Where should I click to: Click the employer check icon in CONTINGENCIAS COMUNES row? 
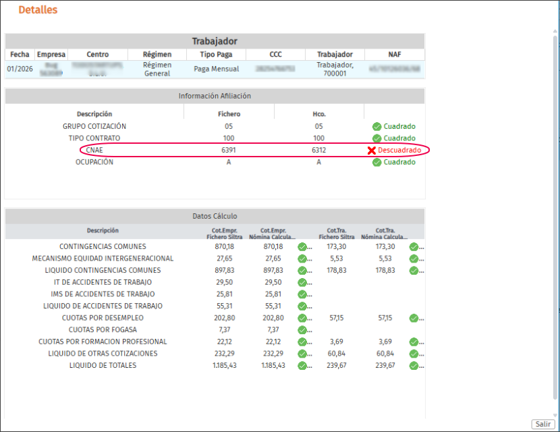pos(302,247)
